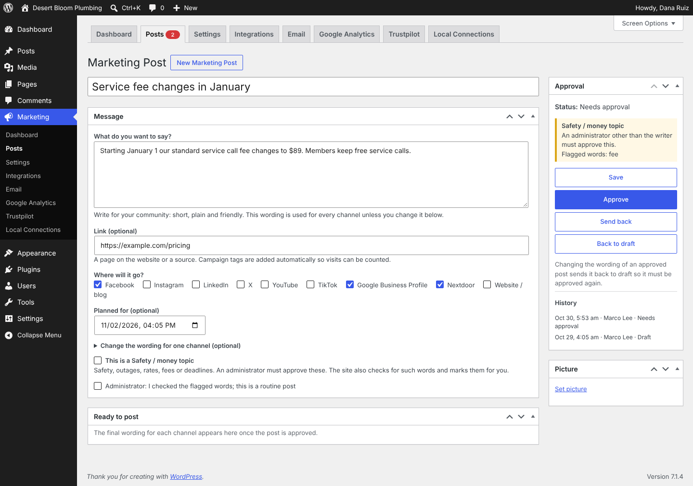Click the Collapse Menu arrow icon

tap(9, 335)
